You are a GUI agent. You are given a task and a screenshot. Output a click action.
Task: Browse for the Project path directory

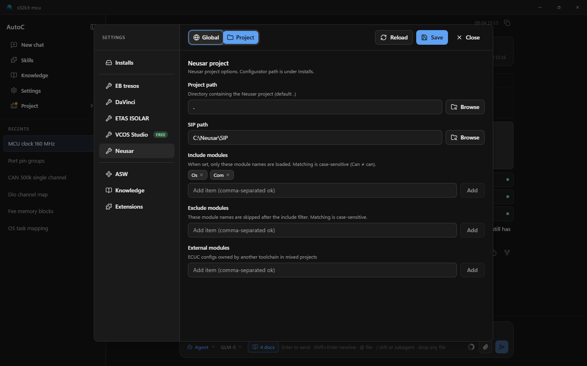click(465, 107)
